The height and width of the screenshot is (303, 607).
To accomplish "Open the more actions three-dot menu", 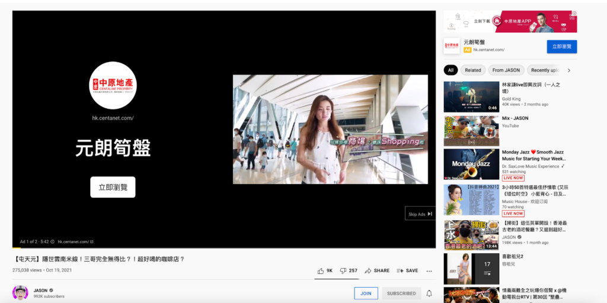I will click(x=429, y=271).
